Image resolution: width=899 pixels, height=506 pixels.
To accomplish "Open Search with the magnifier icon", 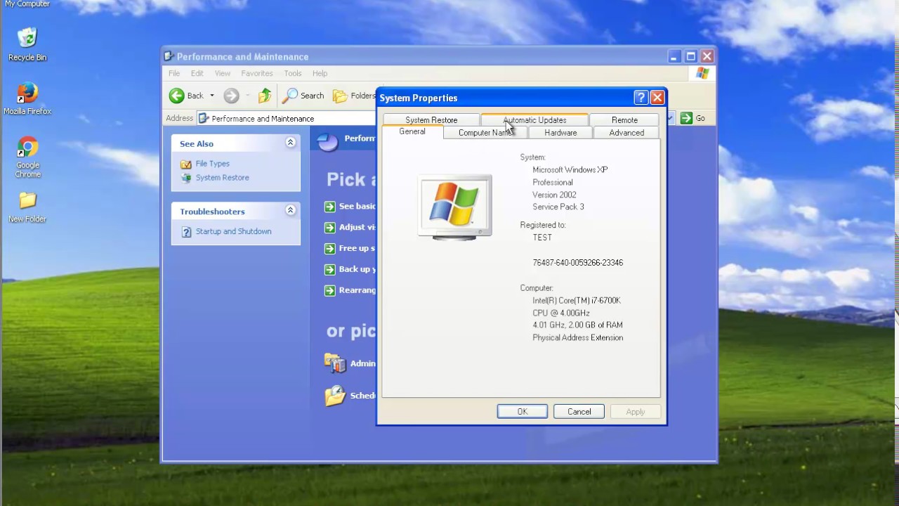I will (289, 96).
